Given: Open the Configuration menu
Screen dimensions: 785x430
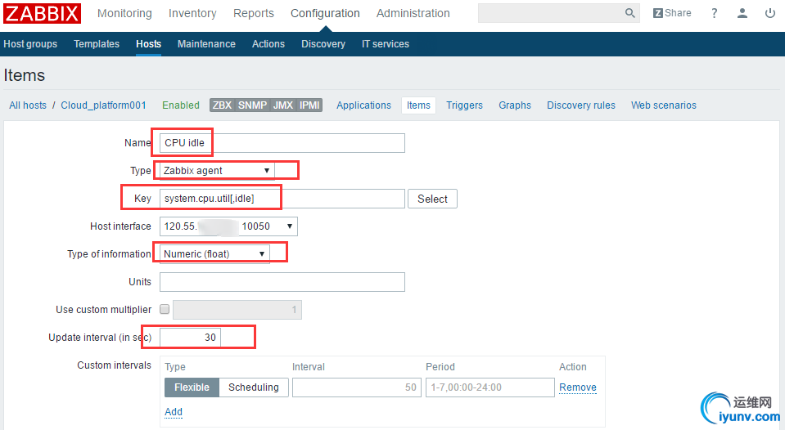Looking at the screenshot, I should [326, 14].
